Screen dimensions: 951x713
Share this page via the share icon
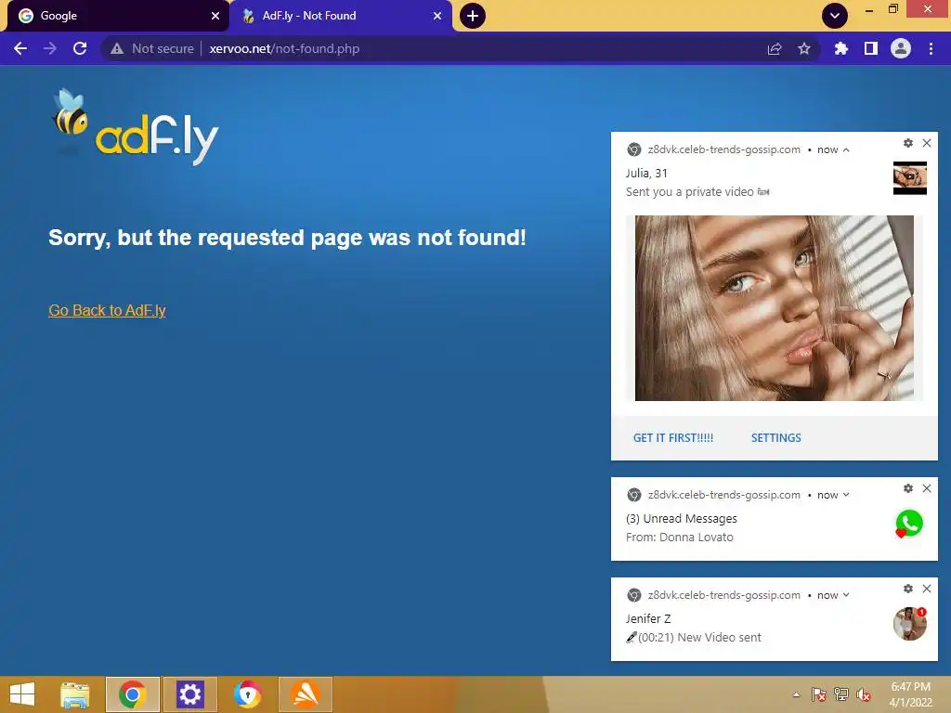[775, 48]
